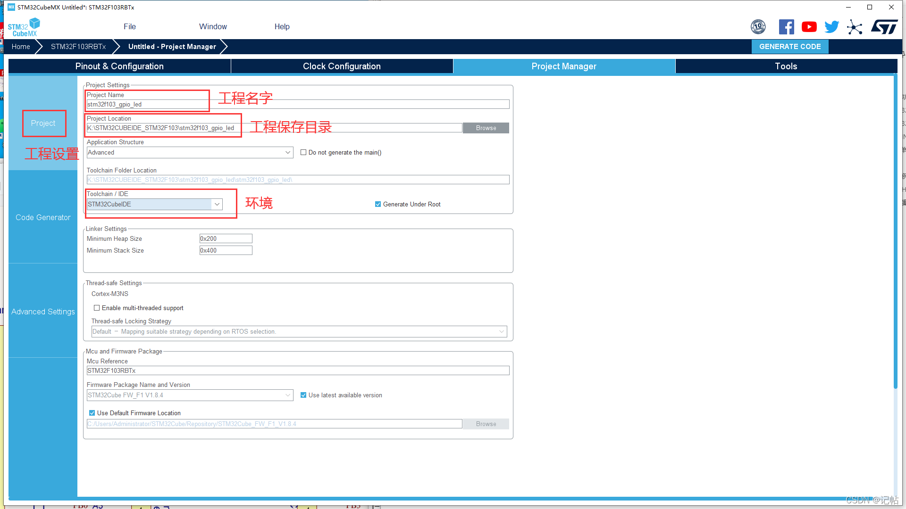Open the File menu

click(x=129, y=27)
